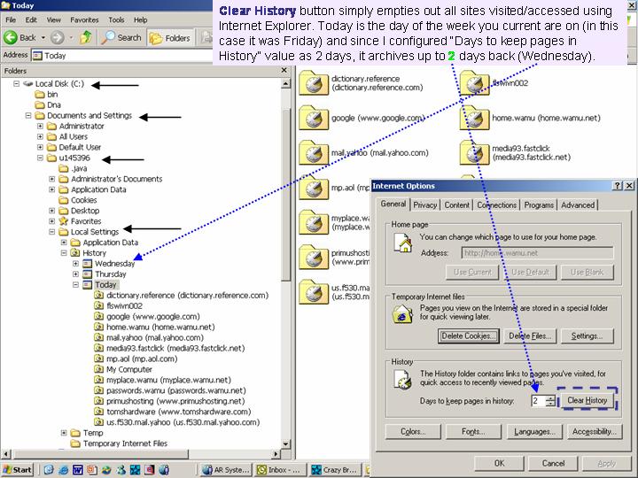Image resolution: width=638 pixels, height=478 pixels.
Task: Click the Clear History button
Action: [x=587, y=400]
